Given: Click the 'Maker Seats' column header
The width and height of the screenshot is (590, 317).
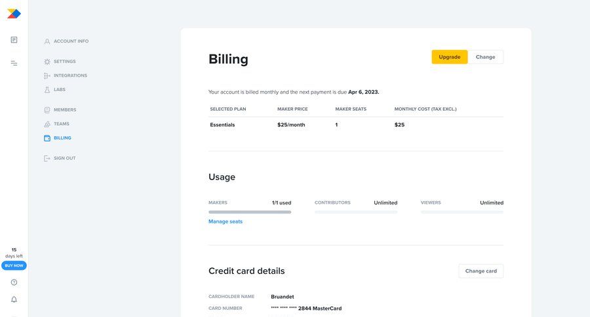Looking at the screenshot, I should (x=351, y=109).
